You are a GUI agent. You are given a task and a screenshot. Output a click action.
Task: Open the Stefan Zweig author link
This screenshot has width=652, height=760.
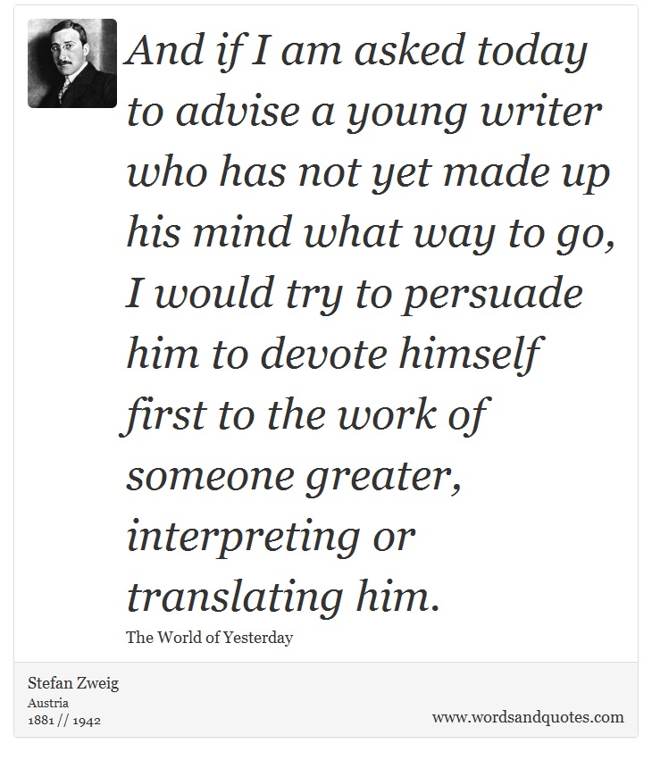coord(73,683)
